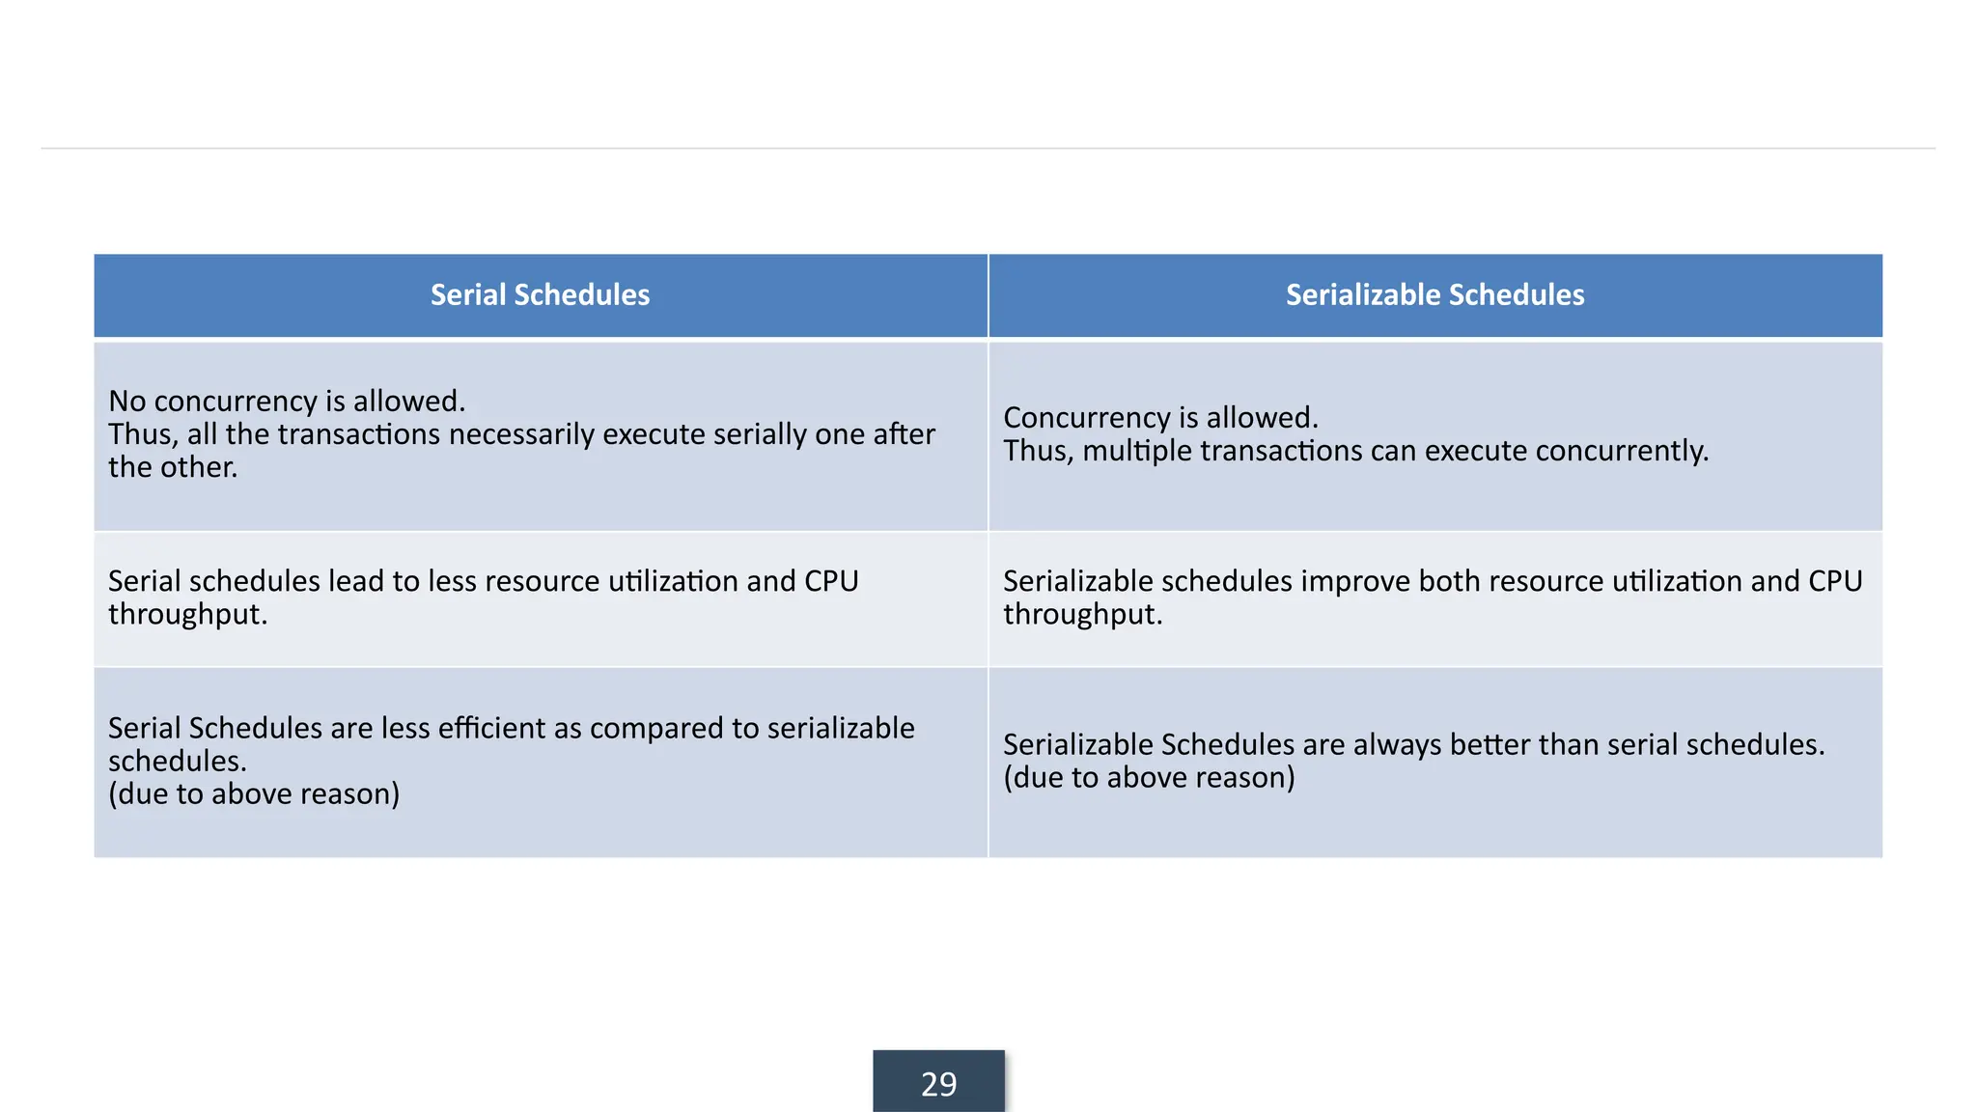The height and width of the screenshot is (1112, 1977).
Task: Click the text 'the other.' in first row
Action: (173, 467)
